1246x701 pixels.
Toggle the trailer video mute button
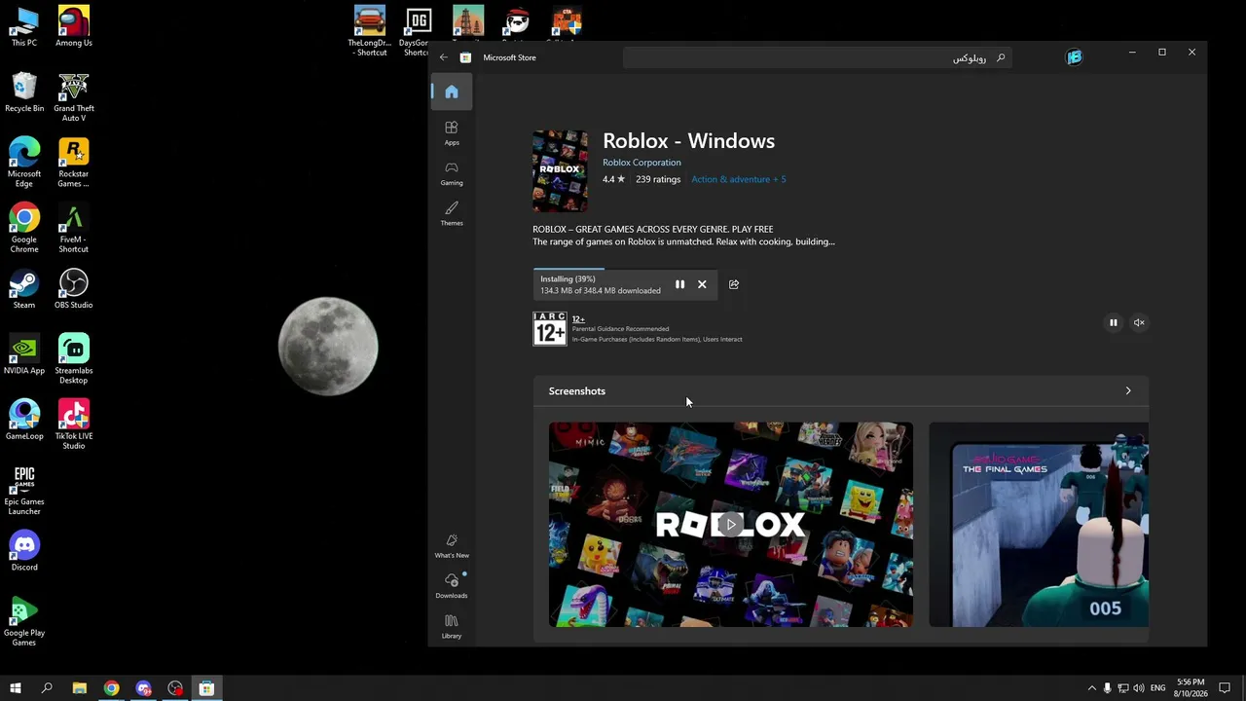click(1139, 322)
